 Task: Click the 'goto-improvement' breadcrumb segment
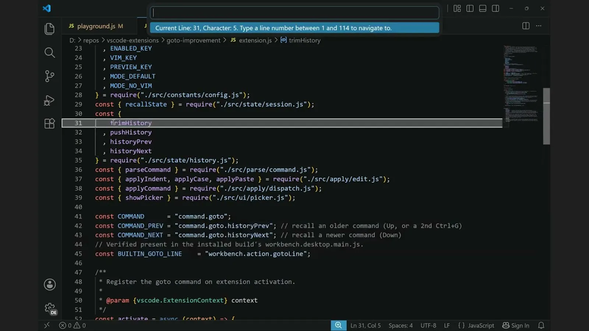click(x=193, y=40)
